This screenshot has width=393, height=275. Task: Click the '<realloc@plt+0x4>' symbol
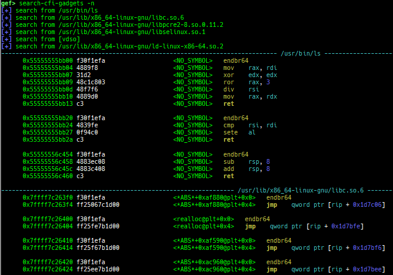pyautogui.click(x=203, y=227)
